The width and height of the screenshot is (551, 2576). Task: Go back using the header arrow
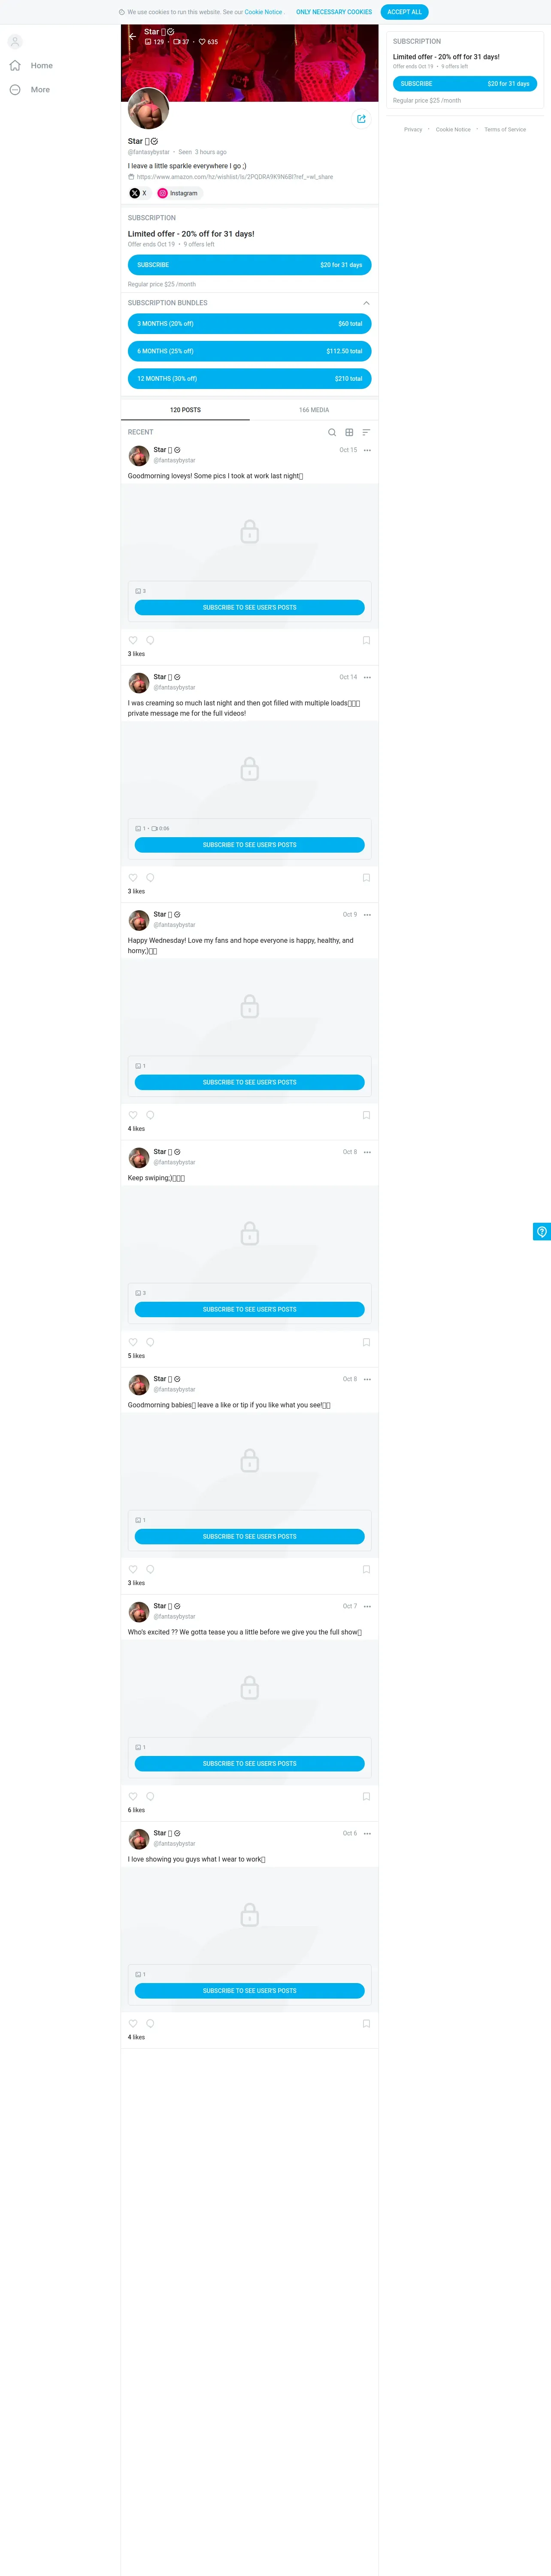click(x=132, y=36)
